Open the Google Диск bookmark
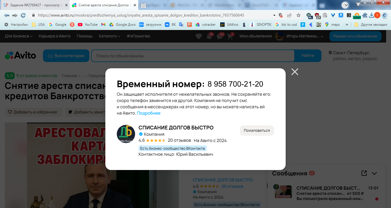This screenshot has width=391, height=208. point(123,25)
